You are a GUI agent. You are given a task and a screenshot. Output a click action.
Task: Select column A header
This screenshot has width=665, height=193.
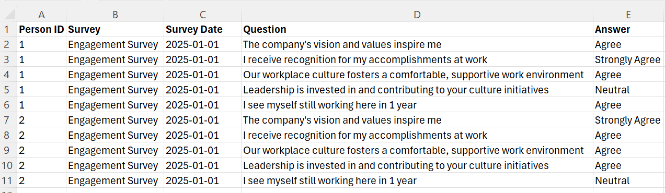[x=41, y=15]
